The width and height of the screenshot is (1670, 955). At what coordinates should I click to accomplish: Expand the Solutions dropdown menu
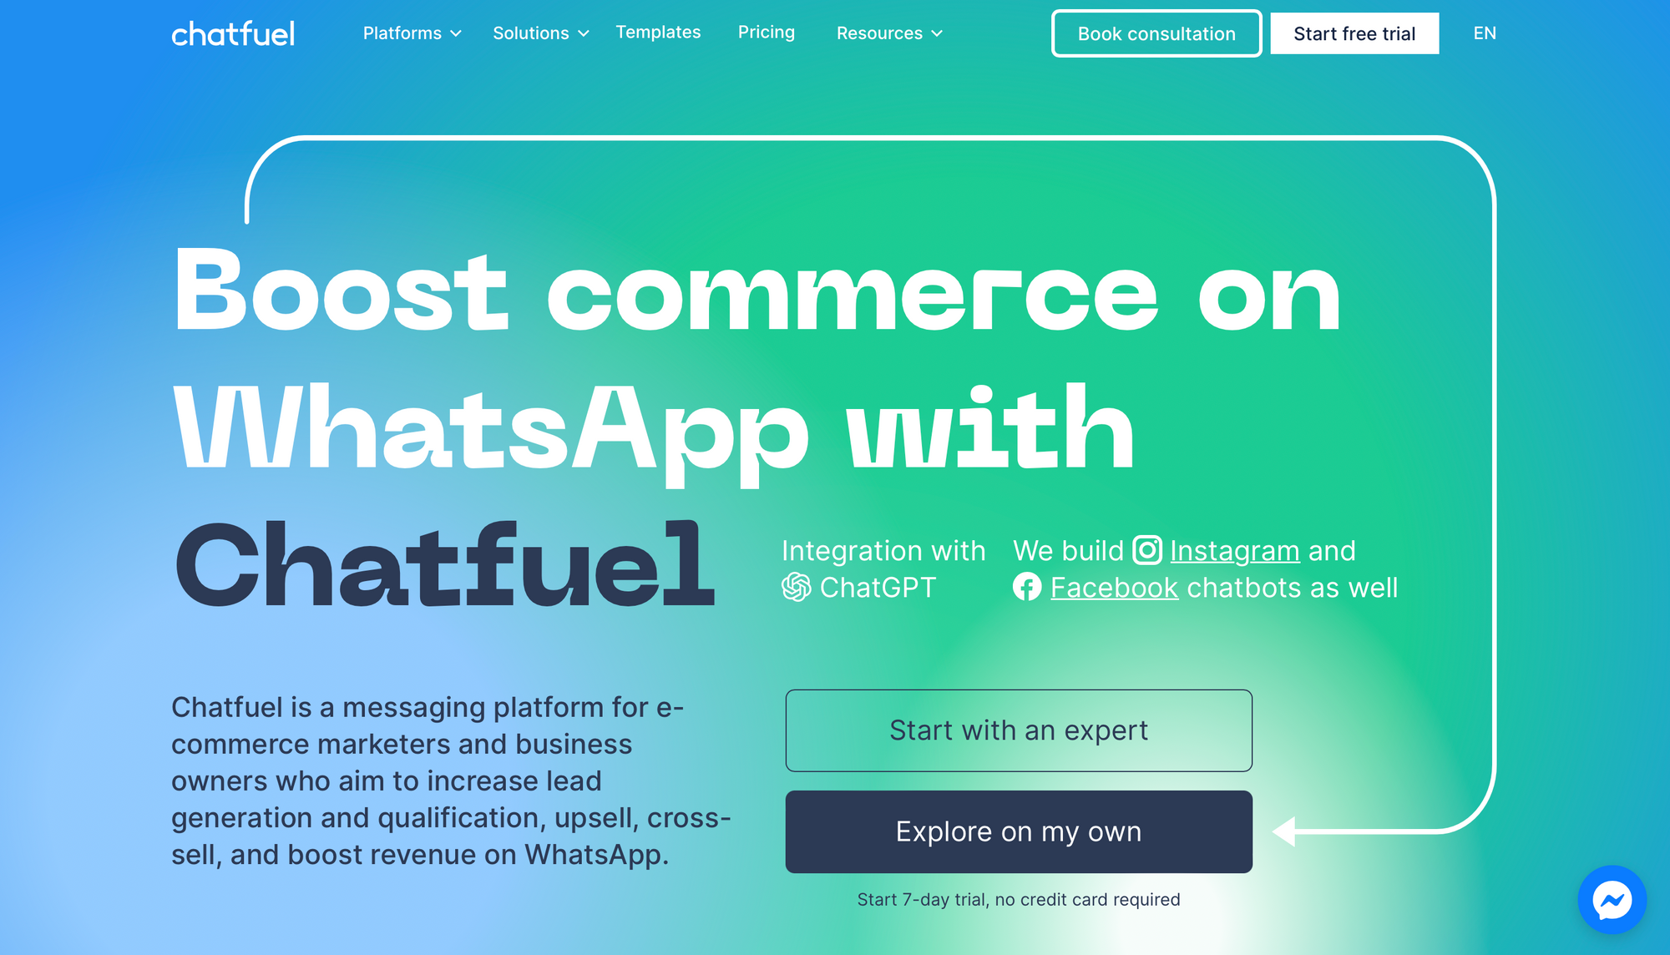click(539, 33)
